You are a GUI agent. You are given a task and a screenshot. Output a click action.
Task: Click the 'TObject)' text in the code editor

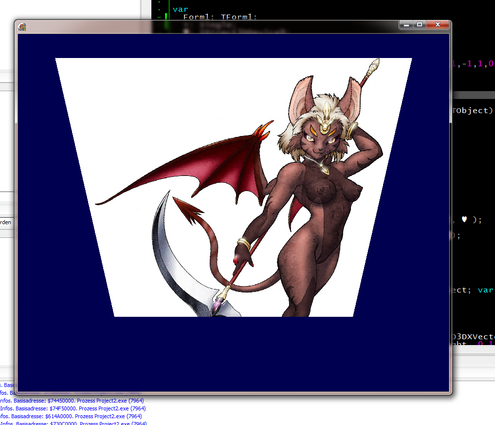pyautogui.click(x=472, y=111)
